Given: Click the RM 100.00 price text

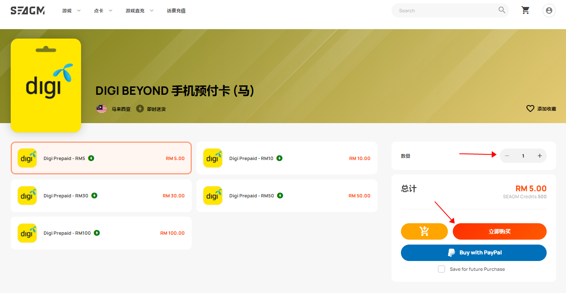Looking at the screenshot, I should (172, 233).
